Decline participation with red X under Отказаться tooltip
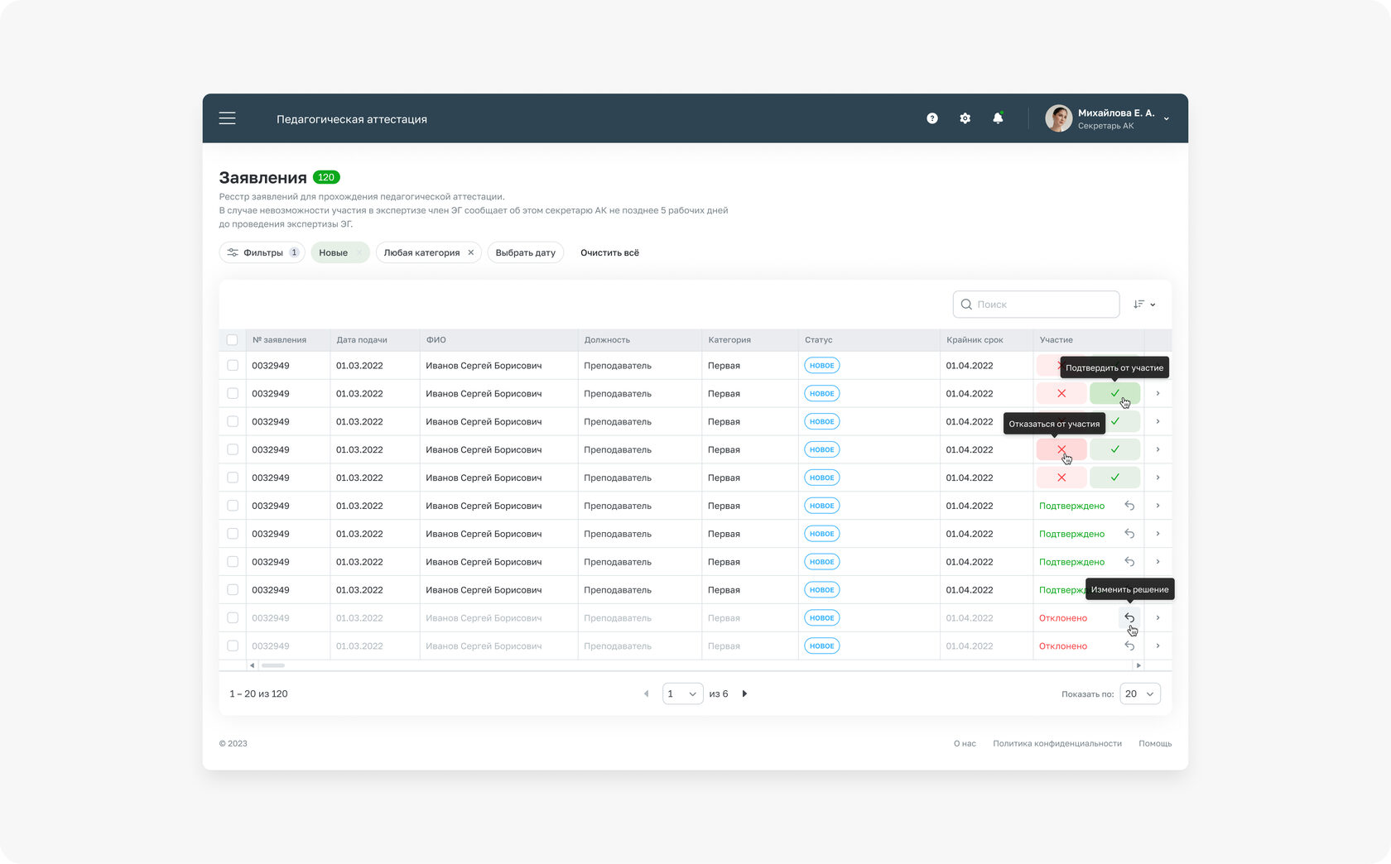Image resolution: width=1391 pixels, height=864 pixels. pos(1061,449)
